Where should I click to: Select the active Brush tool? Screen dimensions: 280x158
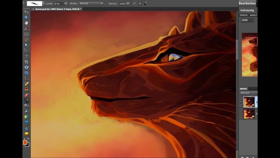tap(26, 101)
